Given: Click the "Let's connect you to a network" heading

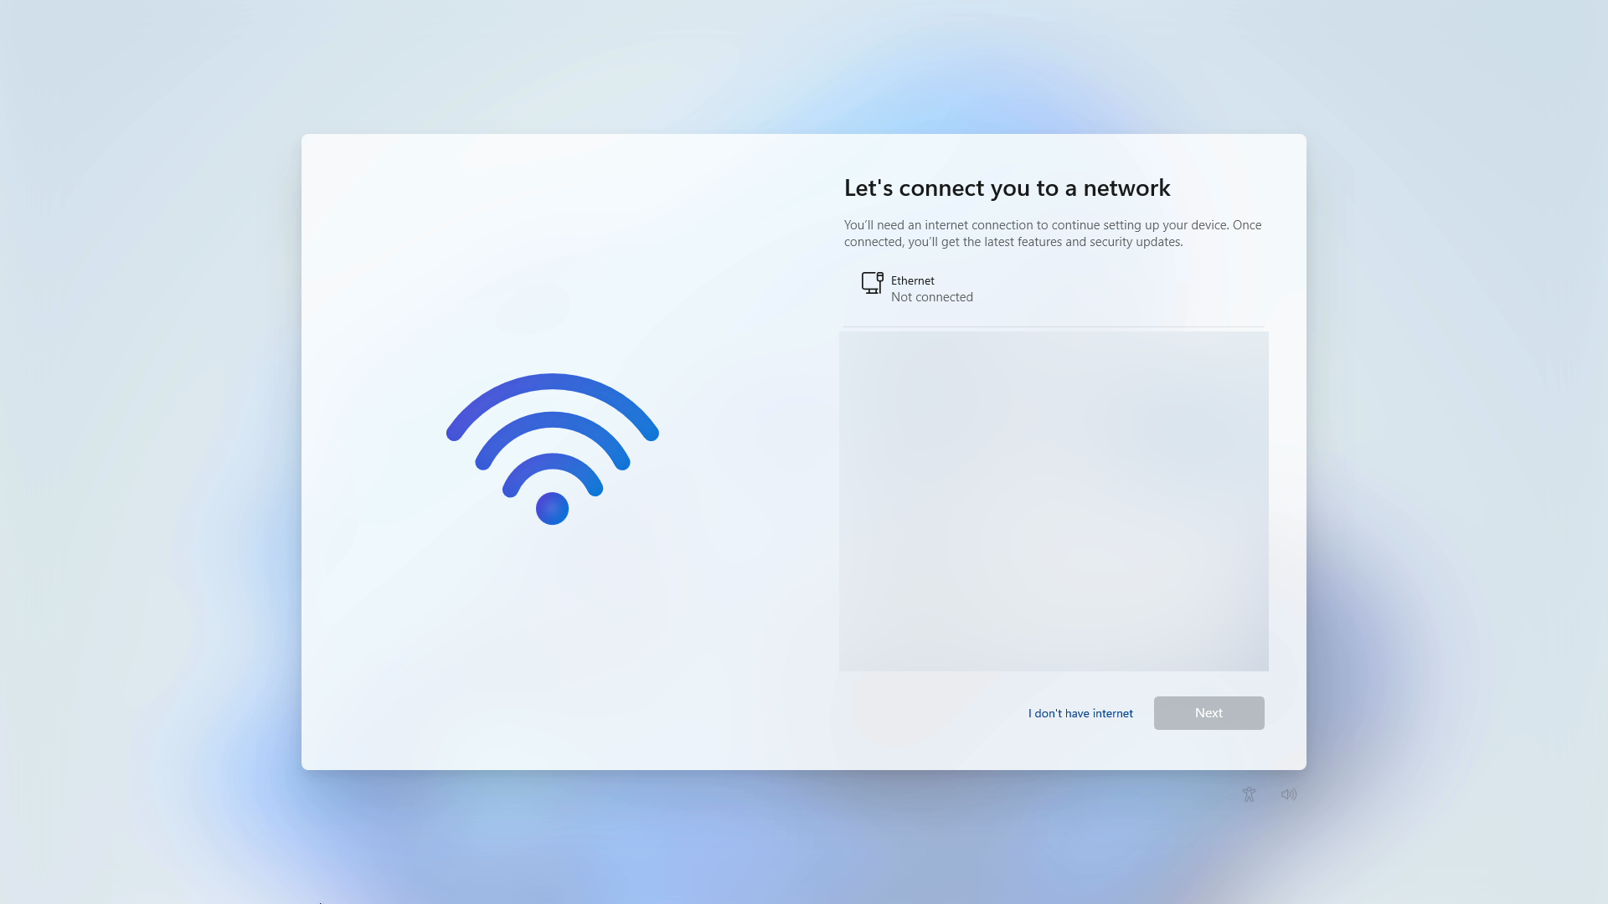Looking at the screenshot, I should tap(1007, 187).
